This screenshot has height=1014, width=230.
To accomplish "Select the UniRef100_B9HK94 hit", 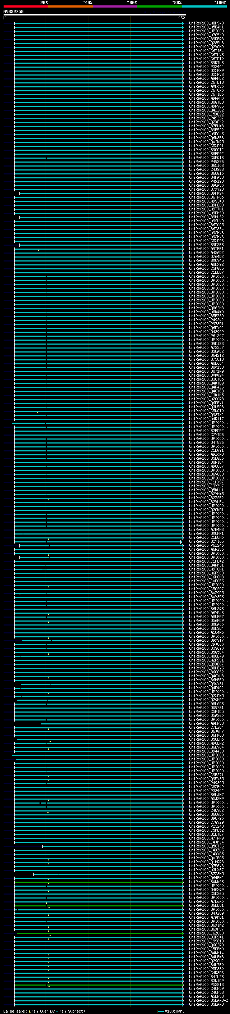I will [206, 193].
